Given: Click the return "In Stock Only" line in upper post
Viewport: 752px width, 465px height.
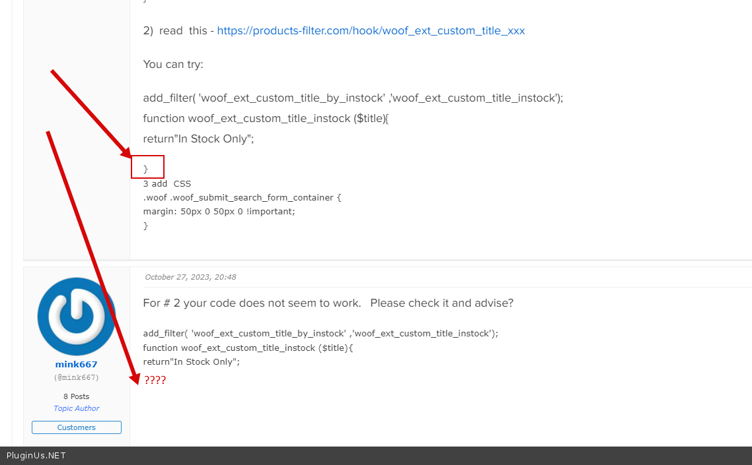Looking at the screenshot, I should pos(198,139).
